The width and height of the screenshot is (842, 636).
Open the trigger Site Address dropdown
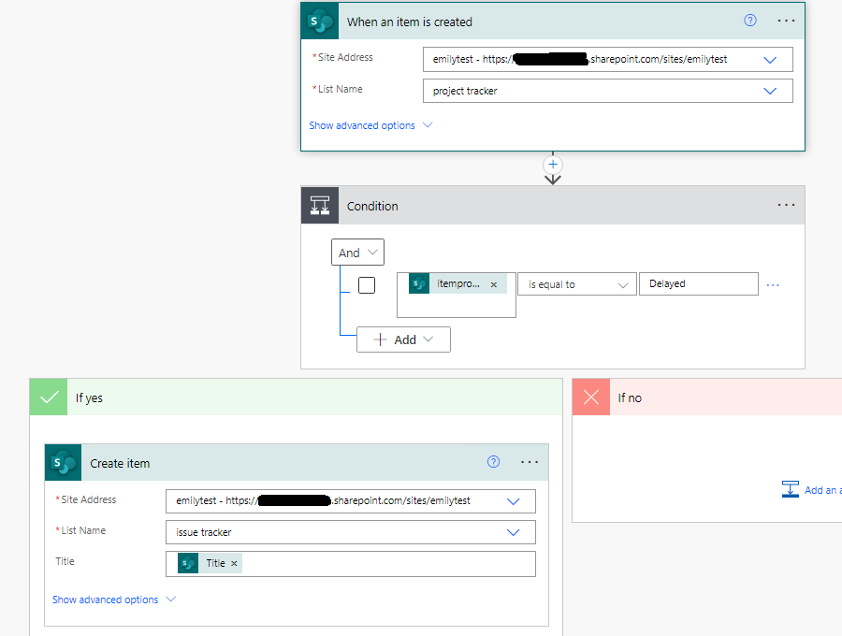pyautogui.click(x=770, y=60)
